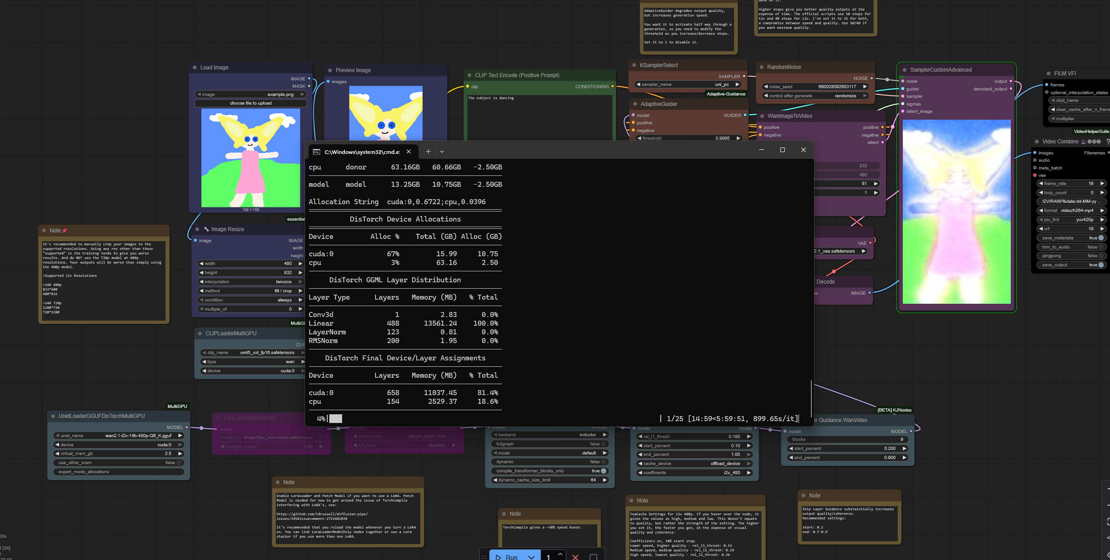Toggle trim_to_audio in Video Combine

pyautogui.click(x=1071, y=247)
